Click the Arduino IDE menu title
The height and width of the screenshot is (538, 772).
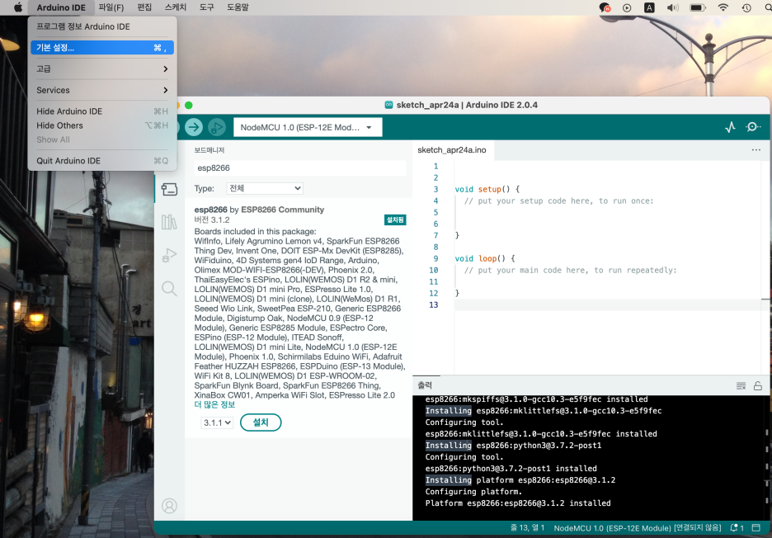pyautogui.click(x=61, y=7)
